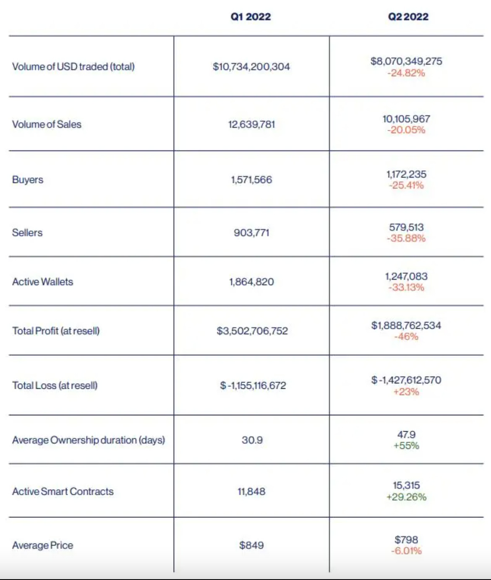Select the Active Wallets row label
The width and height of the screenshot is (491, 580).
pyautogui.click(x=42, y=282)
